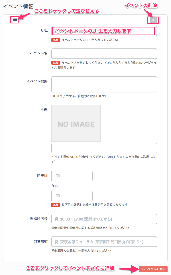Click calendar icon in end date field
This screenshot has width=171, height=275.
[57, 196]
